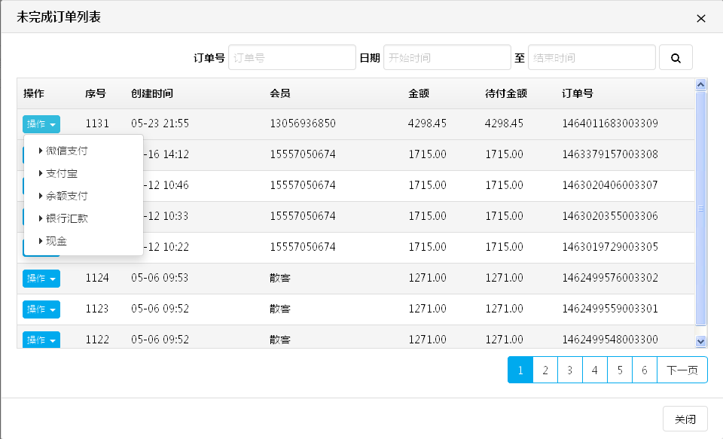Click the scrollbar down arrow
The image size is (723, 439).
tap(700, 341)
